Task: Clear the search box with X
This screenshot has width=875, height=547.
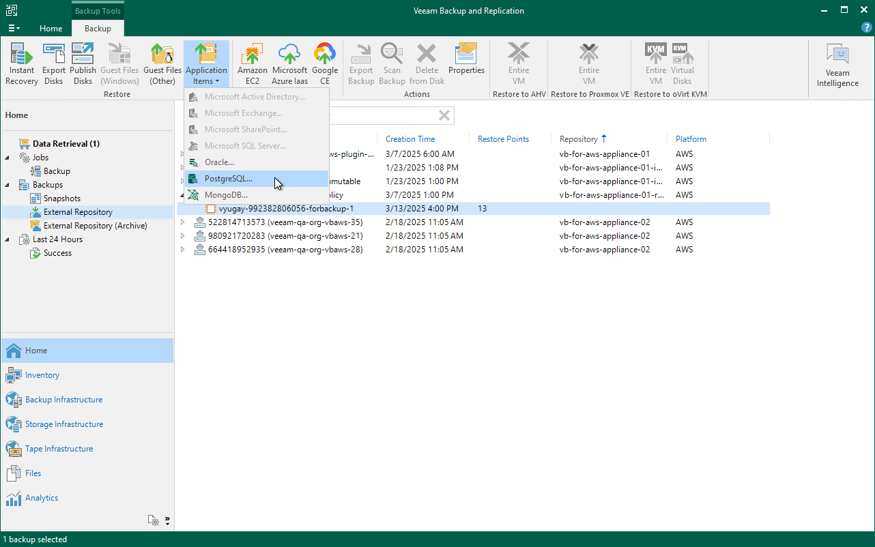Action: point(444,115)
